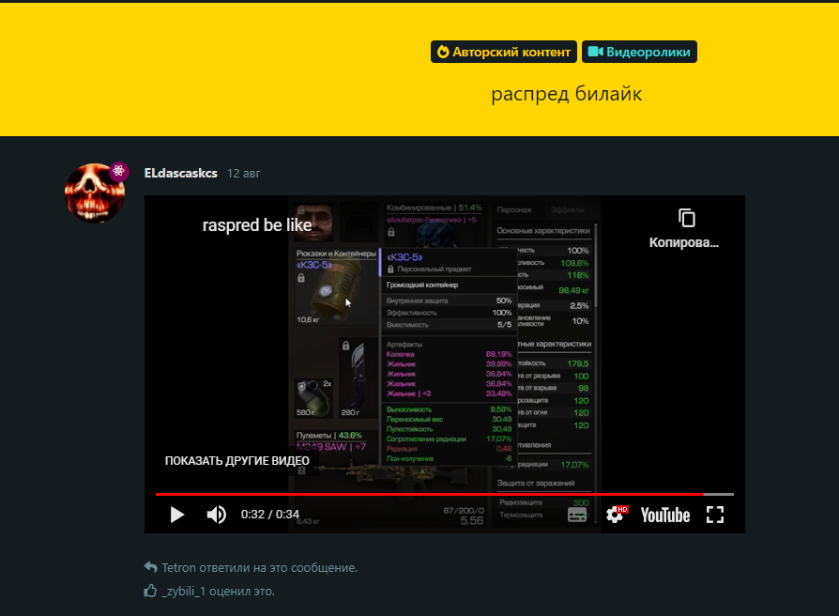This screenshot has height=616, width=839.
Task: Open the video settings gear
Action: pyautogui.click(x=616, y=515)
